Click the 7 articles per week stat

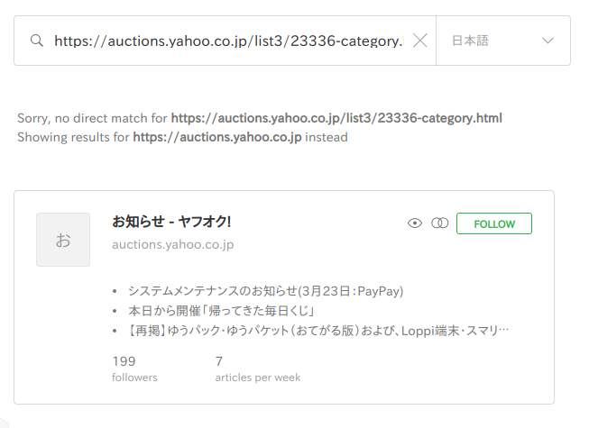click(x=219, y=361)
